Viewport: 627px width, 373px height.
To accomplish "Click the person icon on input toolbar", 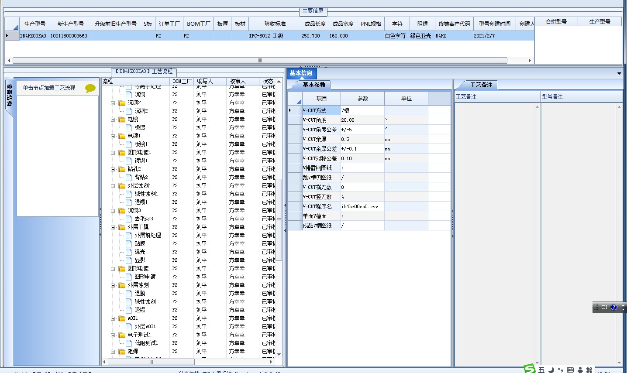I will pos(580,370).
